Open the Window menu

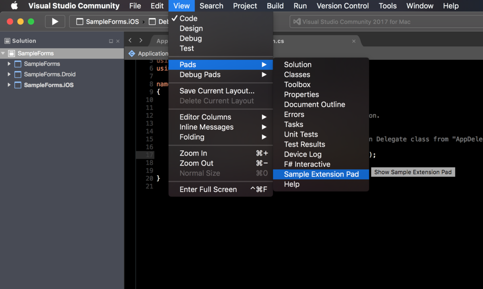click(419, 6)
